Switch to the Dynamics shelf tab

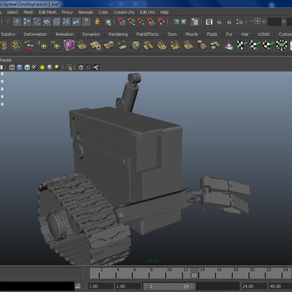point(91,34)
